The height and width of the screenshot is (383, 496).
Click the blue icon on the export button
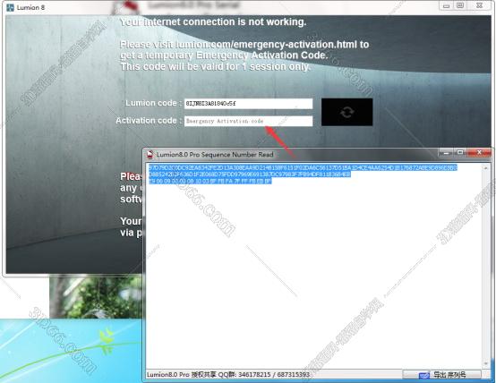(x=423, y=376)
